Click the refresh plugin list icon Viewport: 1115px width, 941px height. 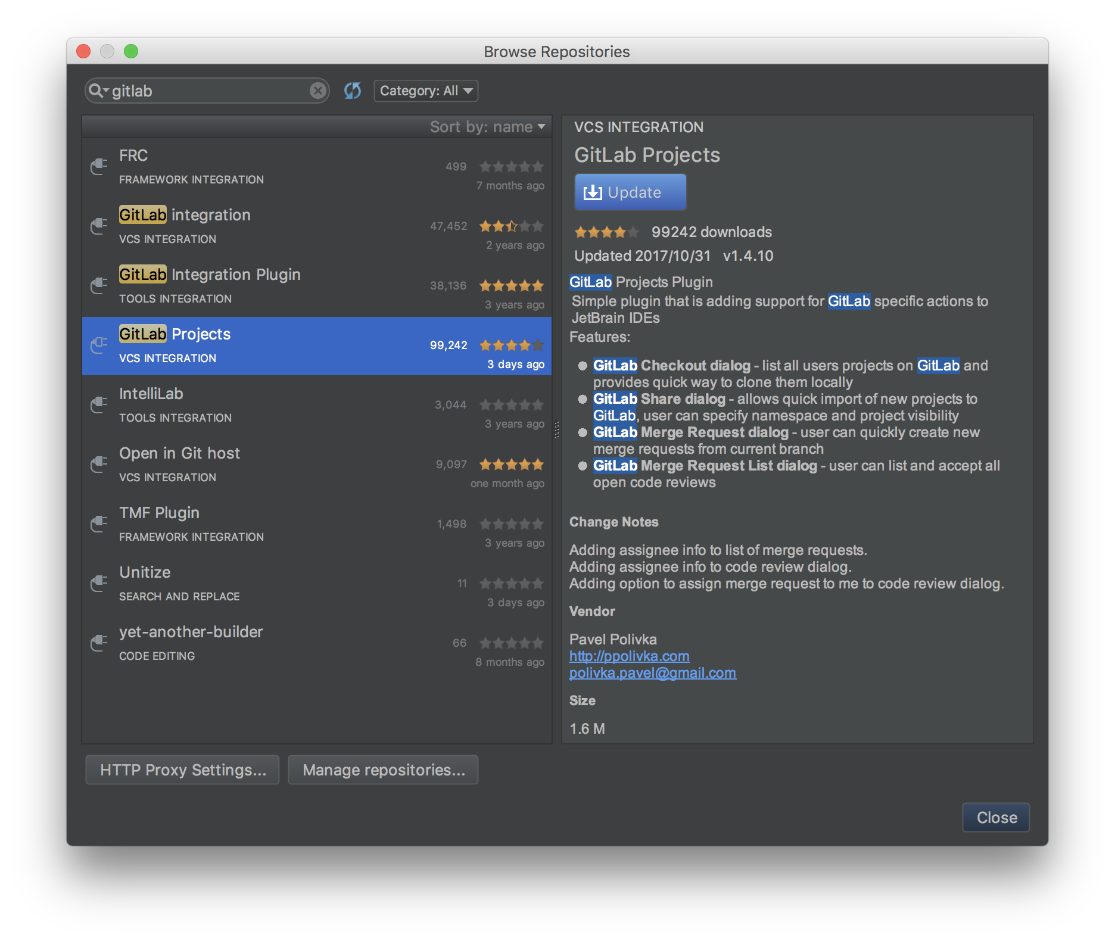352,91
